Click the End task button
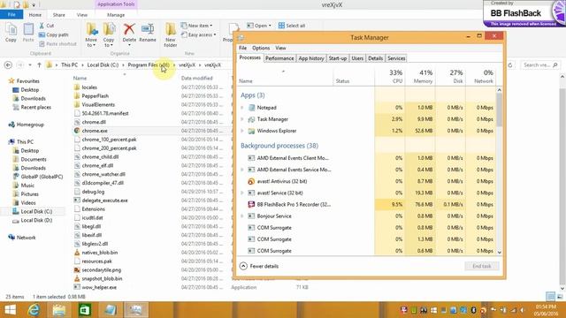This screenshot has height=318, width=566. 482,266
